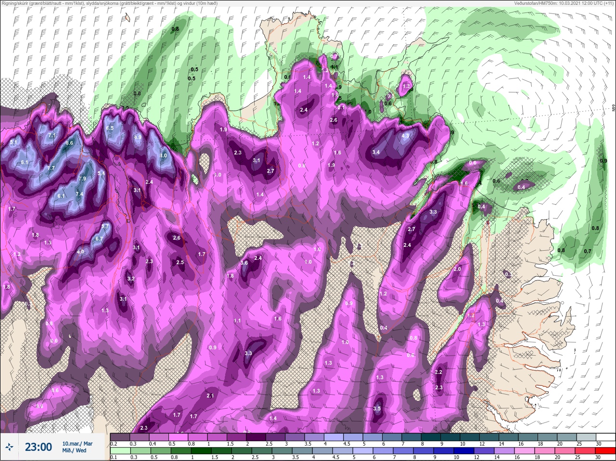Click the 7.1 snowfall value on the map
The height and width of the screenshot is (461, 616).
pyautogui.click(x=52, y=136)
